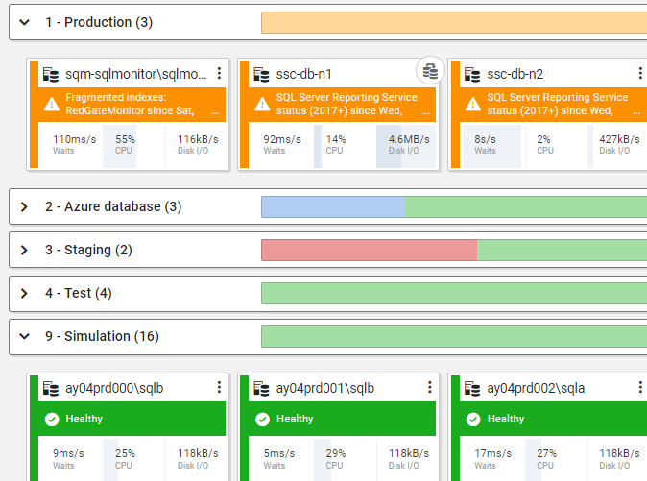Click the 55% CPU metric on sqm-sqlmonitor

tap(125, 144)
